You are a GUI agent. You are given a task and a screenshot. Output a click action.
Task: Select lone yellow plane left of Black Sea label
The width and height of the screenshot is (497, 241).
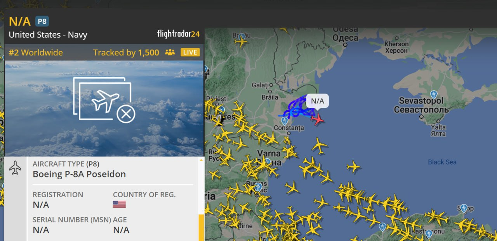click(x=353, y=167)
